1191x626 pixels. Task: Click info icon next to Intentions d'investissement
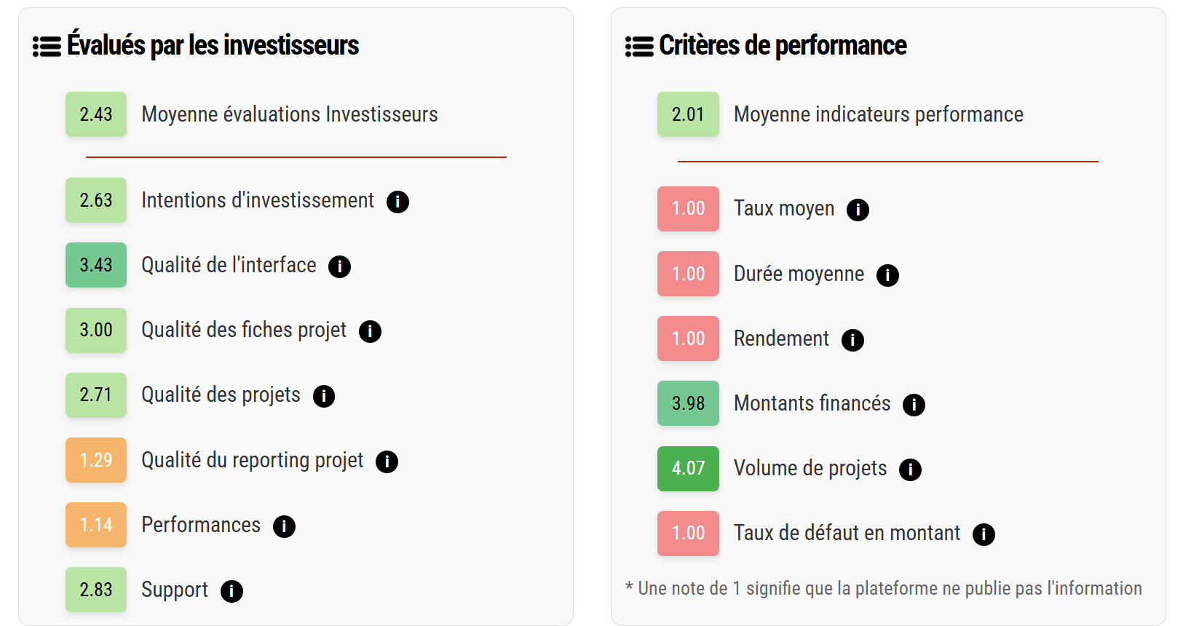[x=397, y=202]
